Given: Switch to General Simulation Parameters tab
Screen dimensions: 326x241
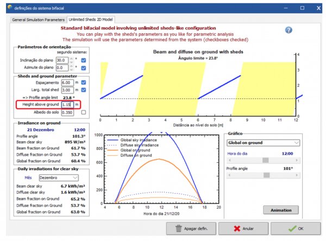Looking at the screenshot, I should [x=39, y=20].
